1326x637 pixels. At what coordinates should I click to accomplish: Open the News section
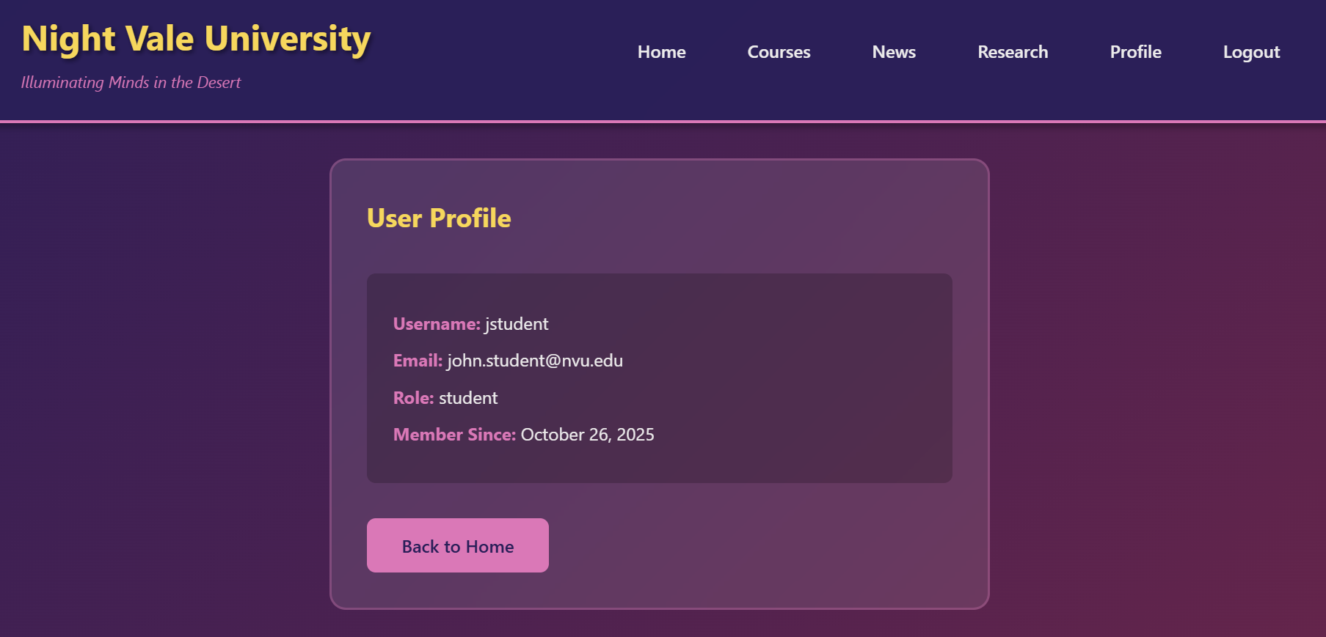point(893,52)
